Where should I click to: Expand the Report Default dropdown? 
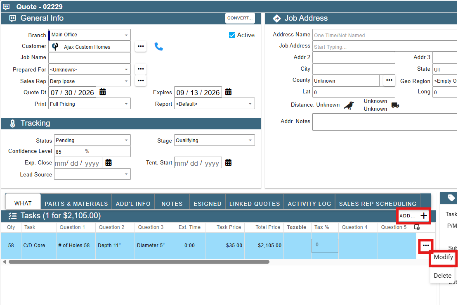tap(250, 104)
